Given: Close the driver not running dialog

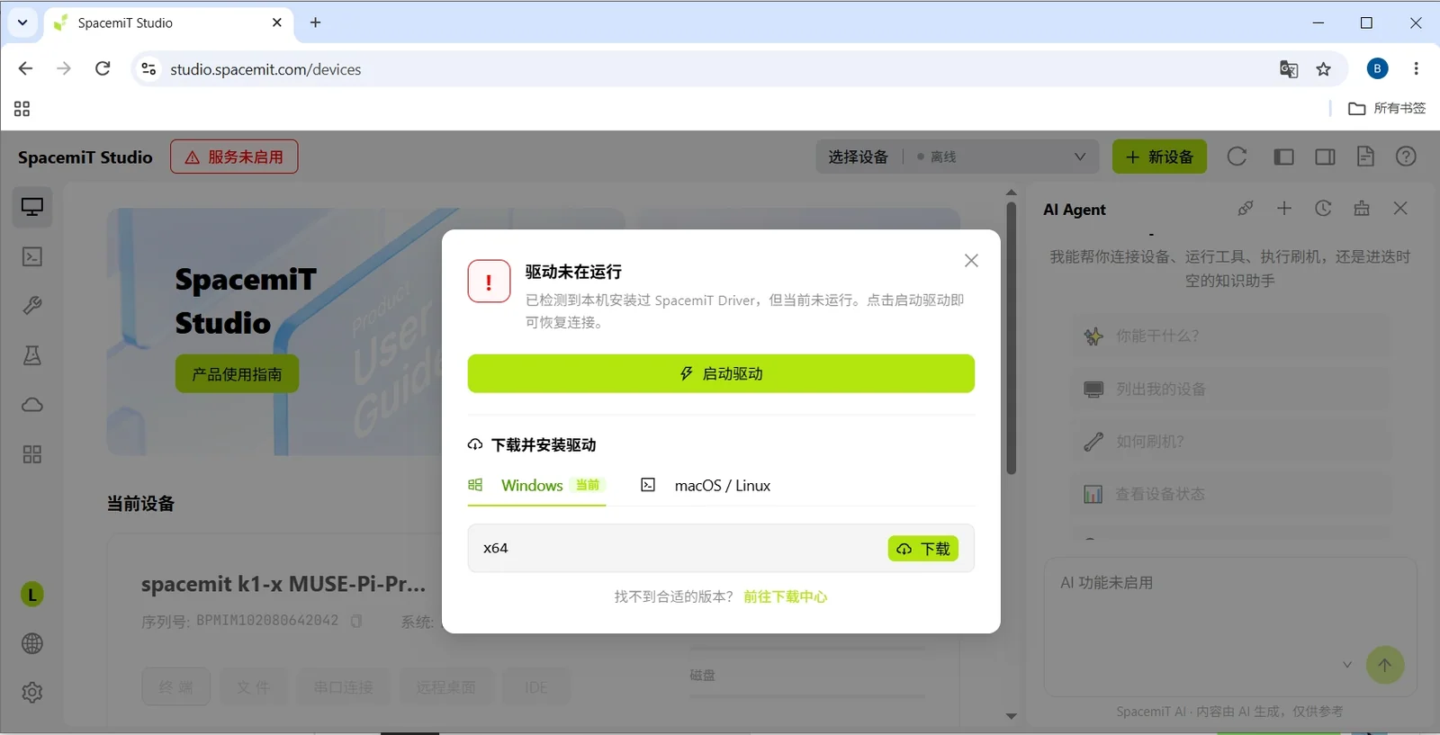Looking at the screenshot, I should (971, 261).
